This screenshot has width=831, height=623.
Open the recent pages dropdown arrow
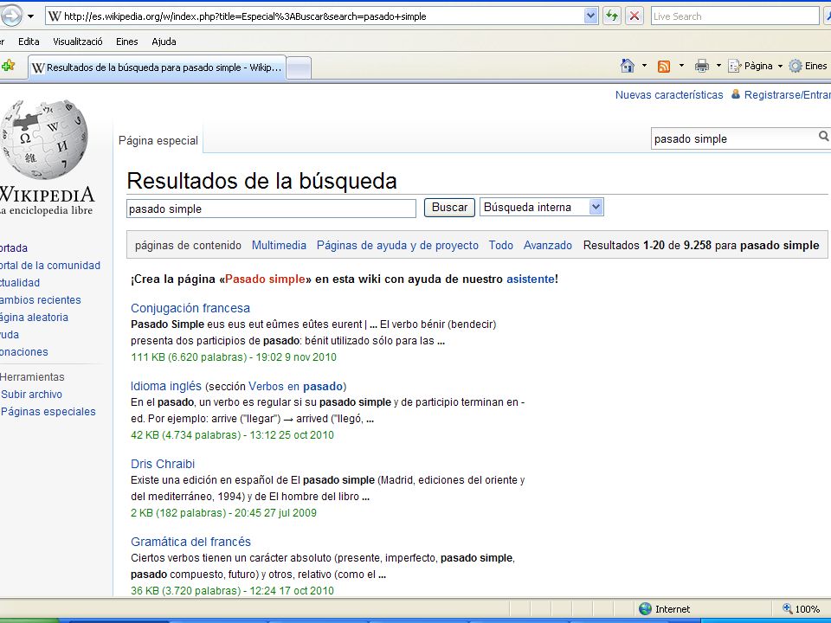pos(31,16)
